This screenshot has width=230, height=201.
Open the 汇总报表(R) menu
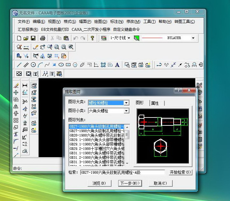28,30
